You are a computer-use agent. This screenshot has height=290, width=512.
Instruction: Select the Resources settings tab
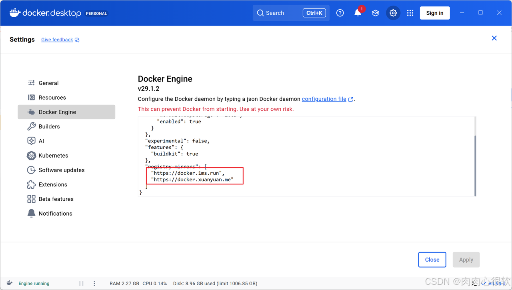point(66,98)
